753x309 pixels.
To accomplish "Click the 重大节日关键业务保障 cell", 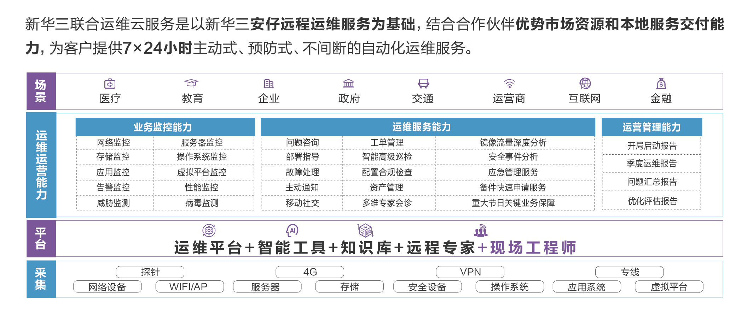I will (x=515, y=203).
